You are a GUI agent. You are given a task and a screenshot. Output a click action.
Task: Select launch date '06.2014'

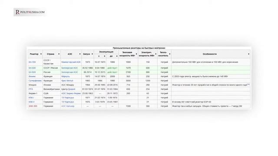tap(88, 72)
